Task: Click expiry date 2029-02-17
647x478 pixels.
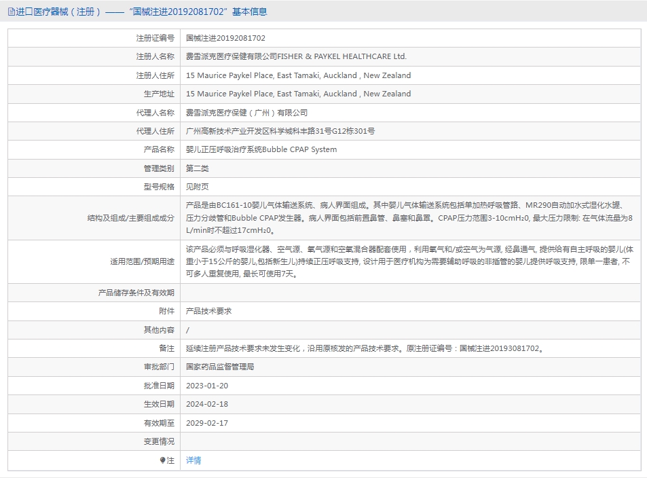Action: click(x=206, y=423)
